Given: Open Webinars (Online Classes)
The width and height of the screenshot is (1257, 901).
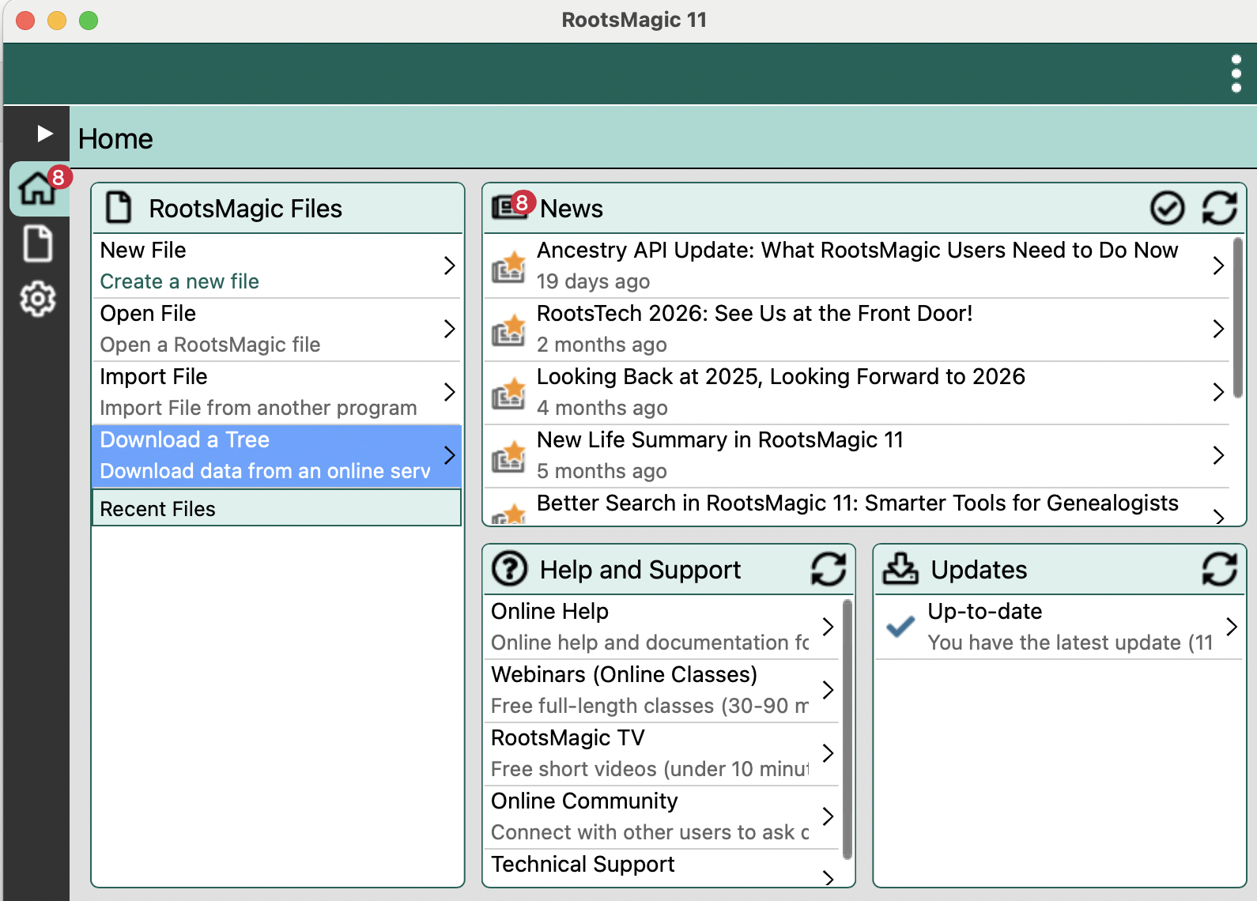Looking at the screenshot, I should coord(662,690).
